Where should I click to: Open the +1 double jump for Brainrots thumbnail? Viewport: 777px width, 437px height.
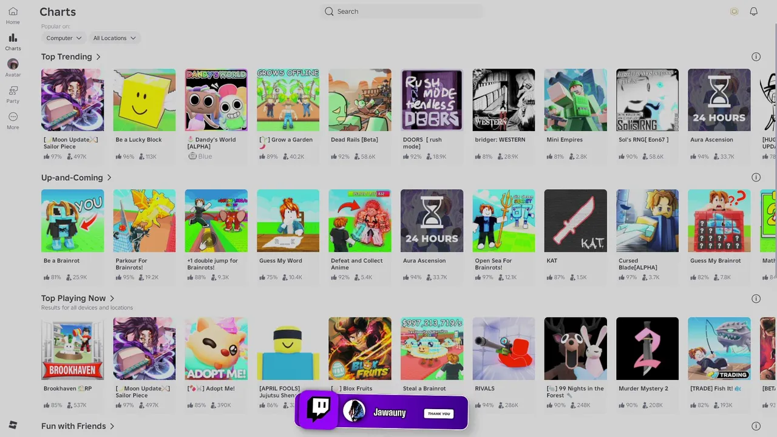tap(216, 220)
